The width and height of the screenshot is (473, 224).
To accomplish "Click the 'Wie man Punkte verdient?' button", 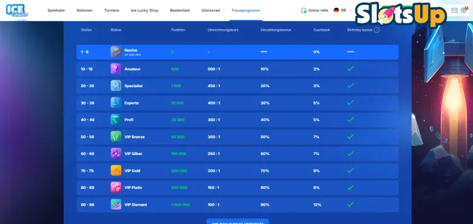I will coord(237,222).
